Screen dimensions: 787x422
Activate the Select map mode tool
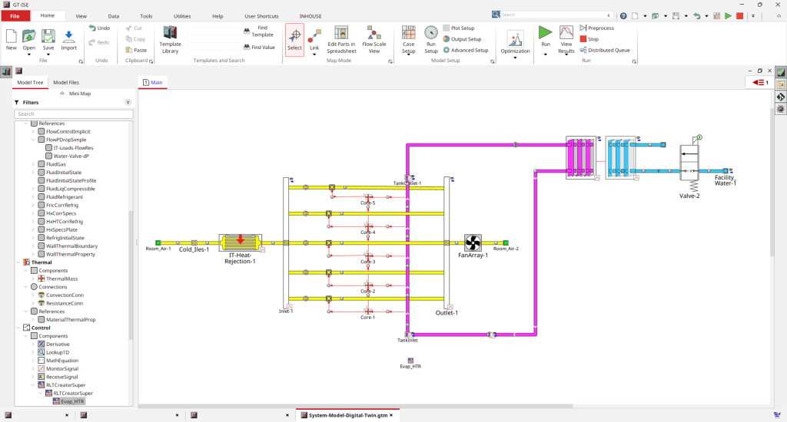click(294, 38)
